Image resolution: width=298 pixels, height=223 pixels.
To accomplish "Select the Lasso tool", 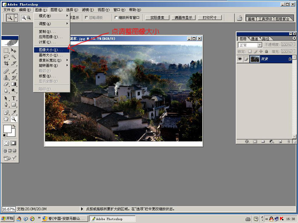I will pyautogui.click(x=6, y=57).
